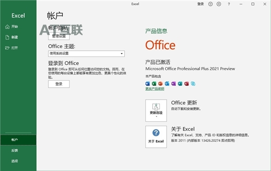The height and width of the screenshot is (171, 271).
Task: Click the 更改产品密钥 change product key link
Action: 154,89
